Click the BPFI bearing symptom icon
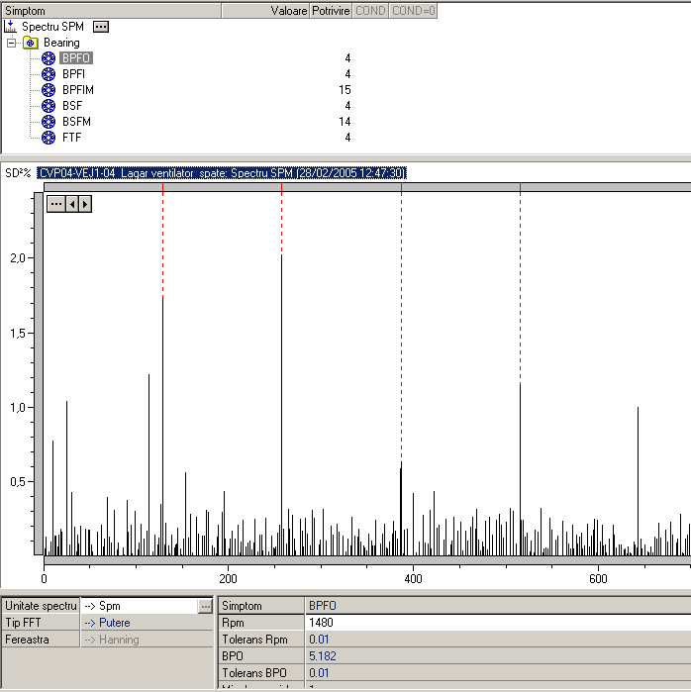 [49, 74]
